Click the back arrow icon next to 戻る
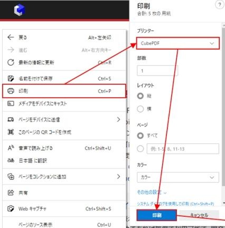 11,37
